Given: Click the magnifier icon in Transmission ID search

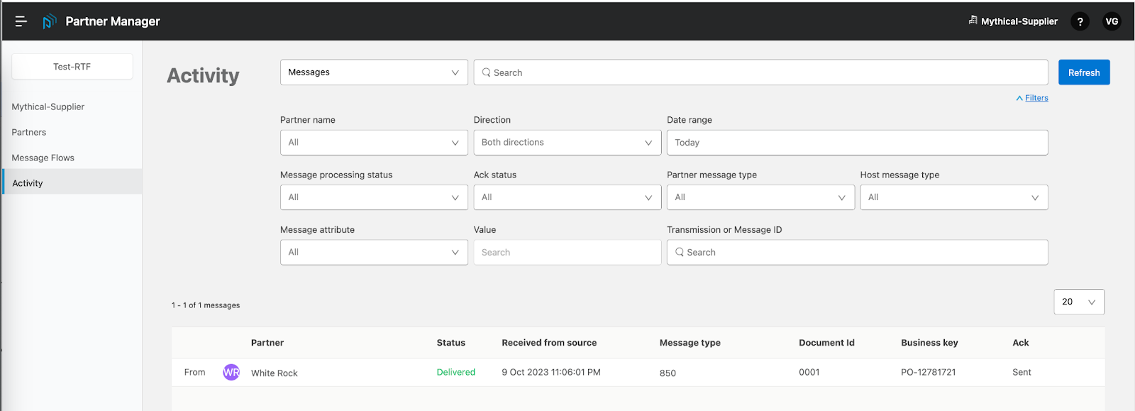Looking at the screenshot, I should tap(680, 252).
